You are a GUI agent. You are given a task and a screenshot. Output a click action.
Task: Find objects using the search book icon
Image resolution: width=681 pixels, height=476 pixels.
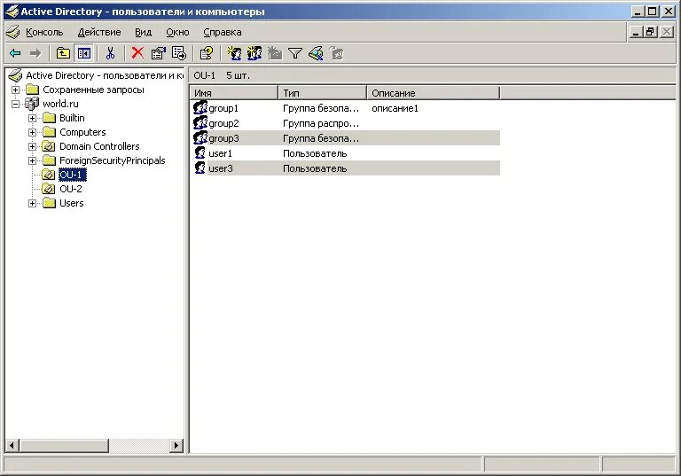point(316,53)
